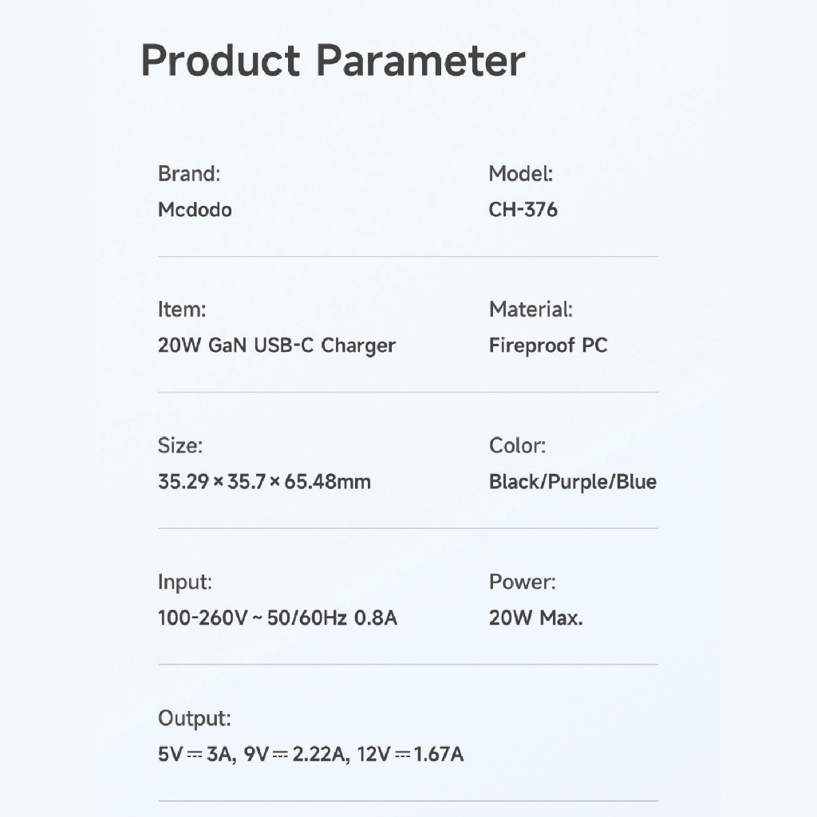Select the Input label
817x817 pixels.
click(185, 582)
